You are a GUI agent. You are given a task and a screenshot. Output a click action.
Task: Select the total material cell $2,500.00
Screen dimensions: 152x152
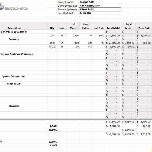113,36
